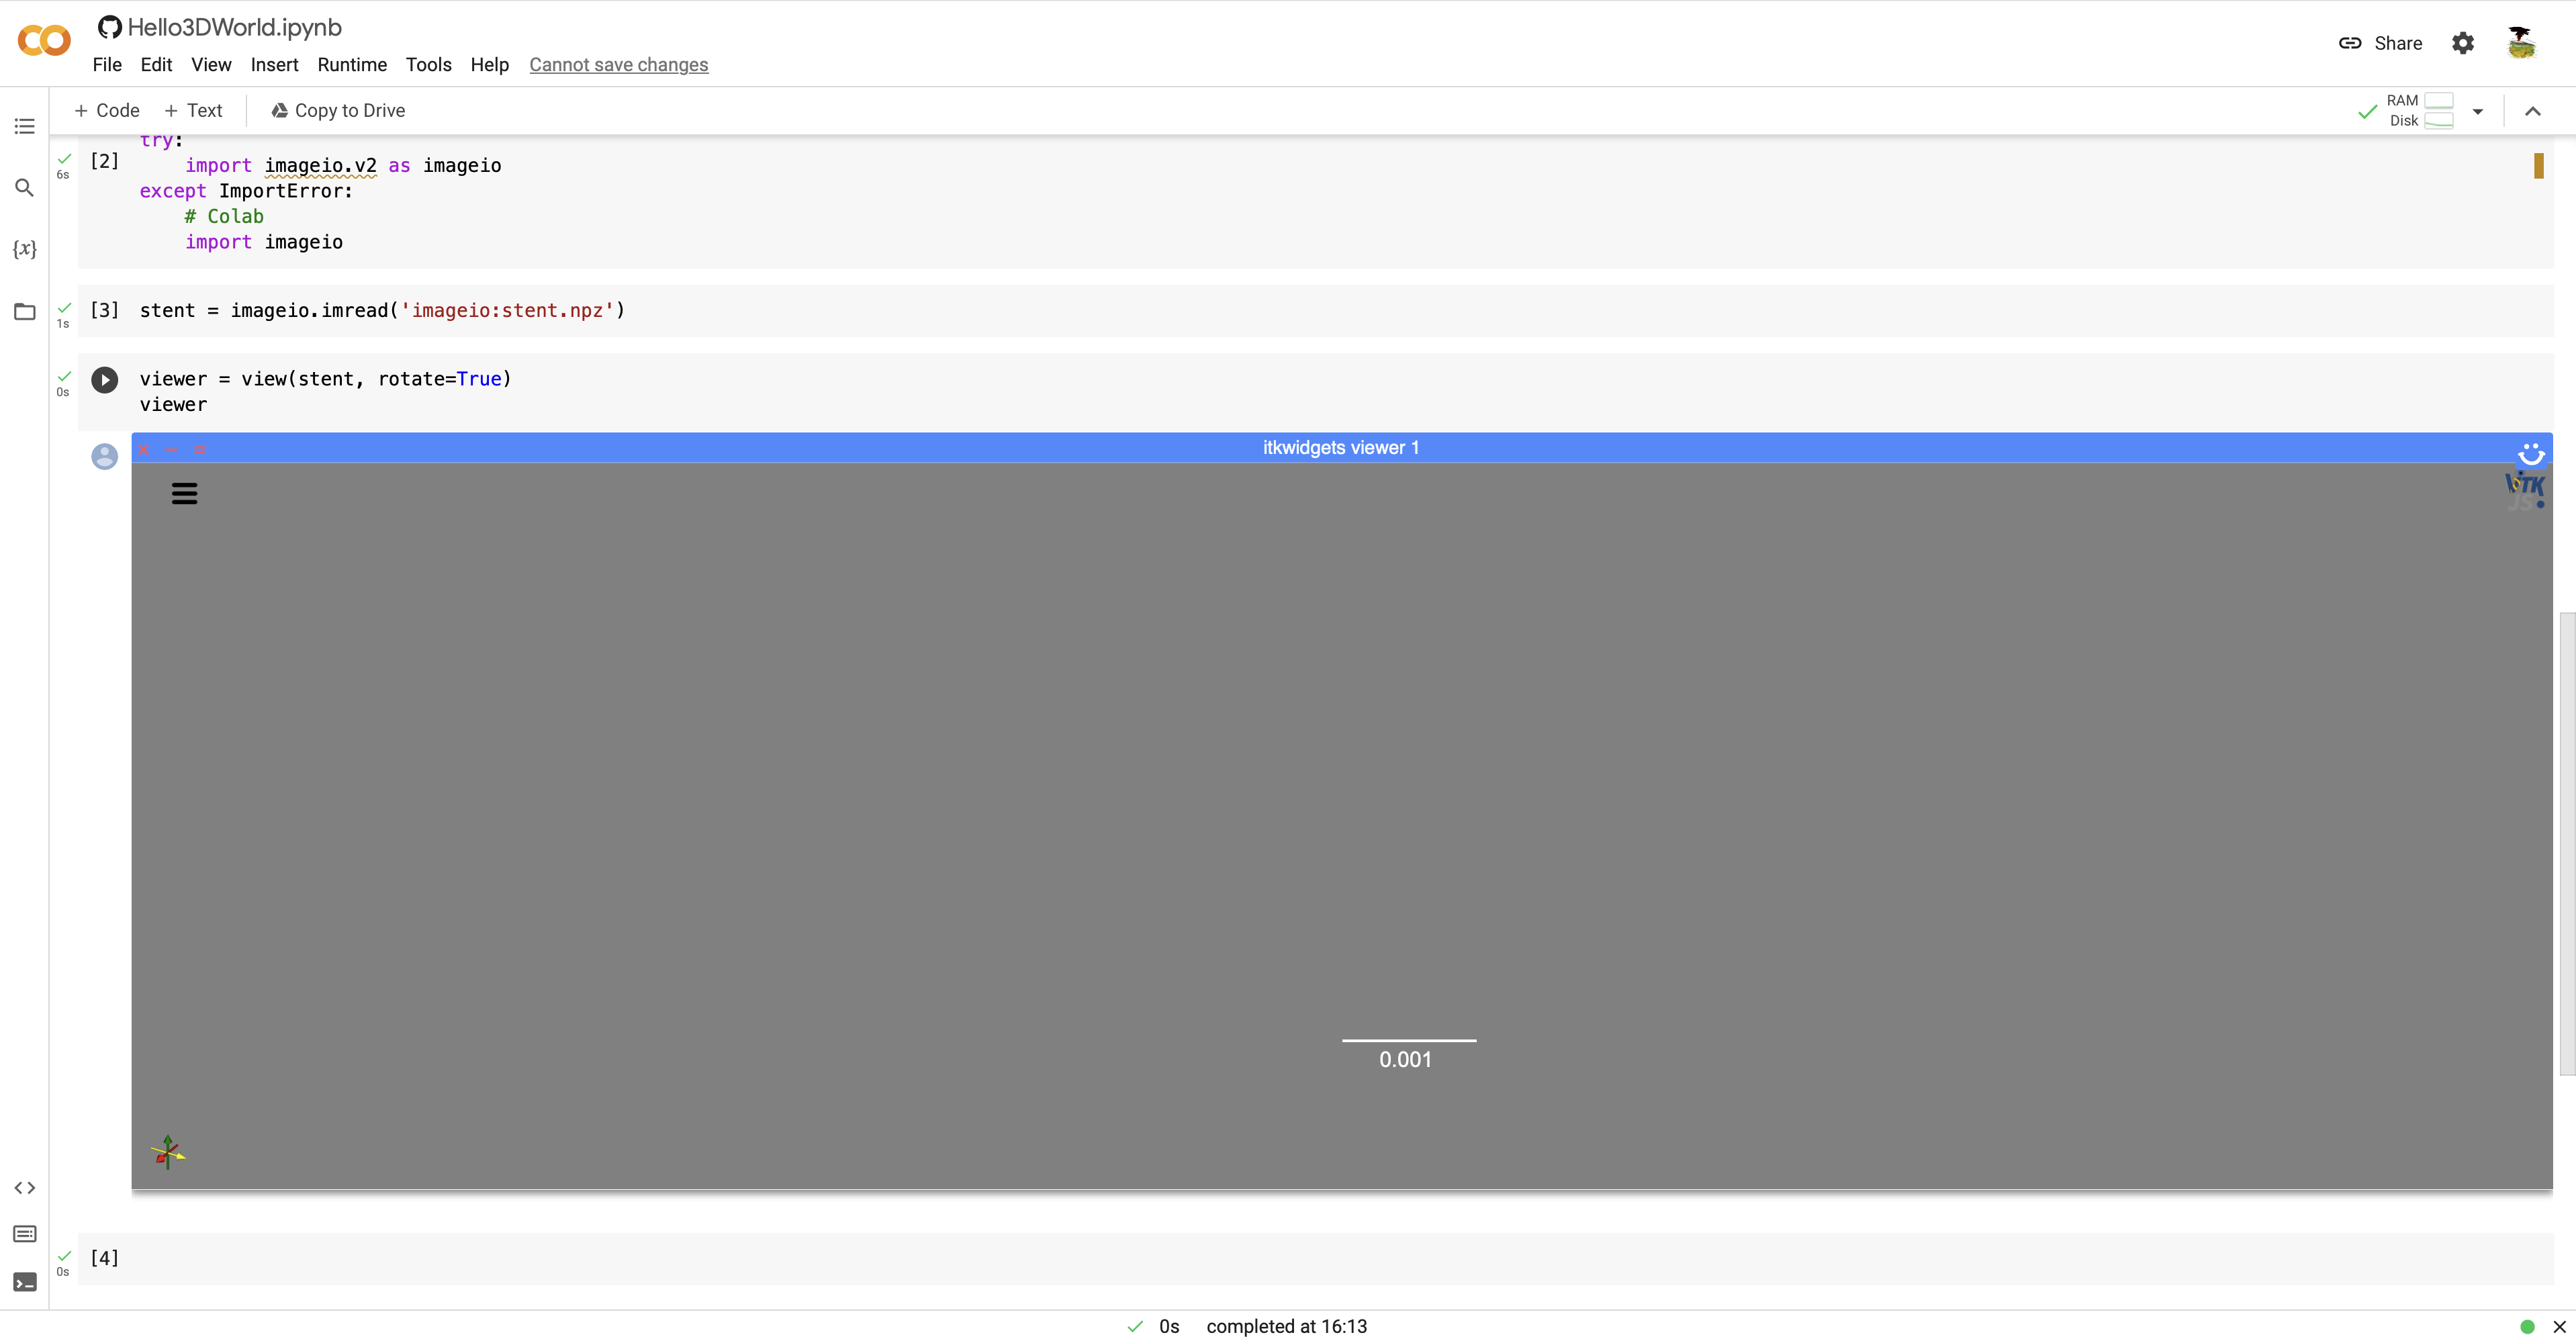Open the Insert menu

click(274, 64)
